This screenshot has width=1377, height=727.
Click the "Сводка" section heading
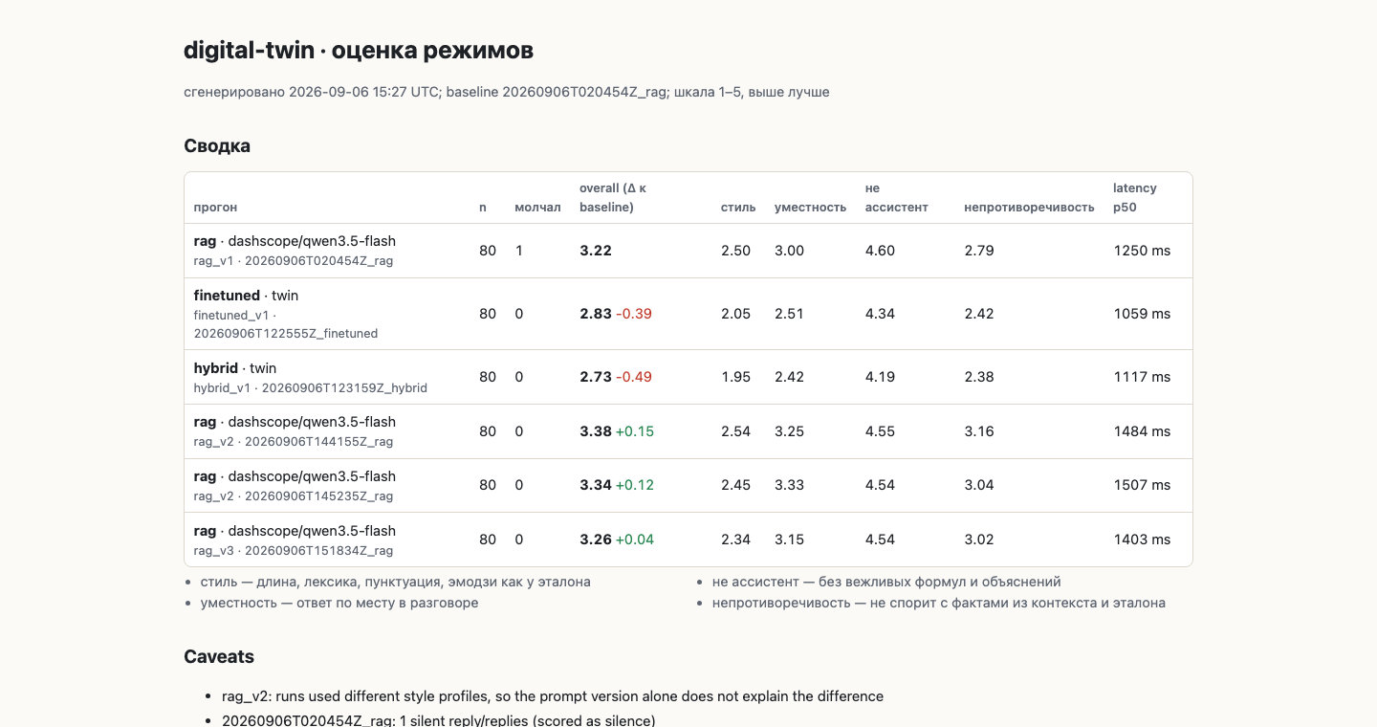(x=217, y=146)
